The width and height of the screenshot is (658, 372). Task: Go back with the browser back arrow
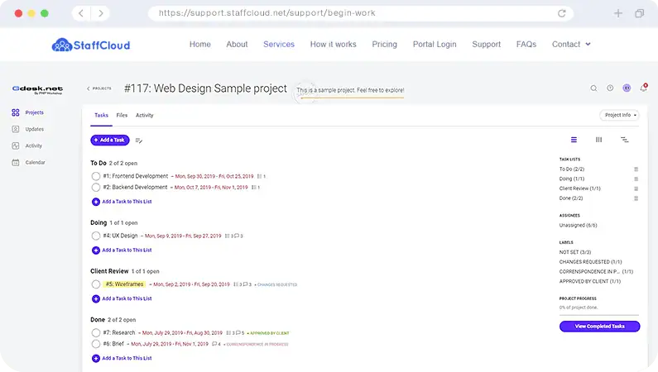tap(81, 13)
